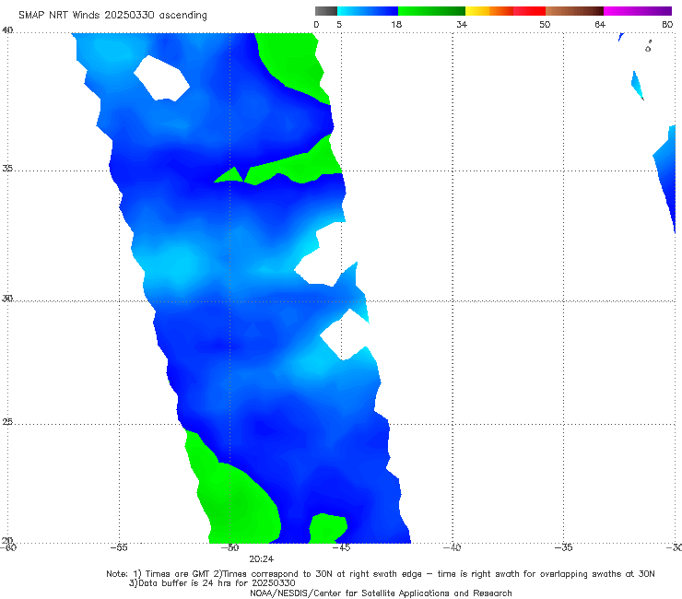This screenshot has width=682, height=599.
Task: Click the longitude label '-50'
Action: 230,547
